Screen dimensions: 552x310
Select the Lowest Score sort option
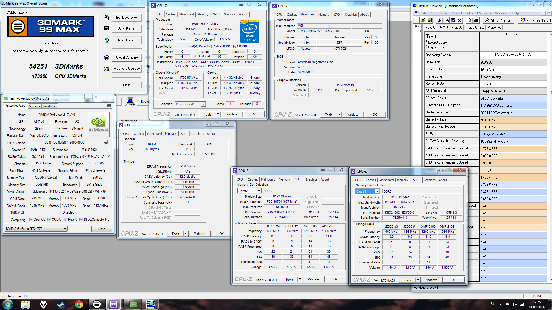pos(437,42)
